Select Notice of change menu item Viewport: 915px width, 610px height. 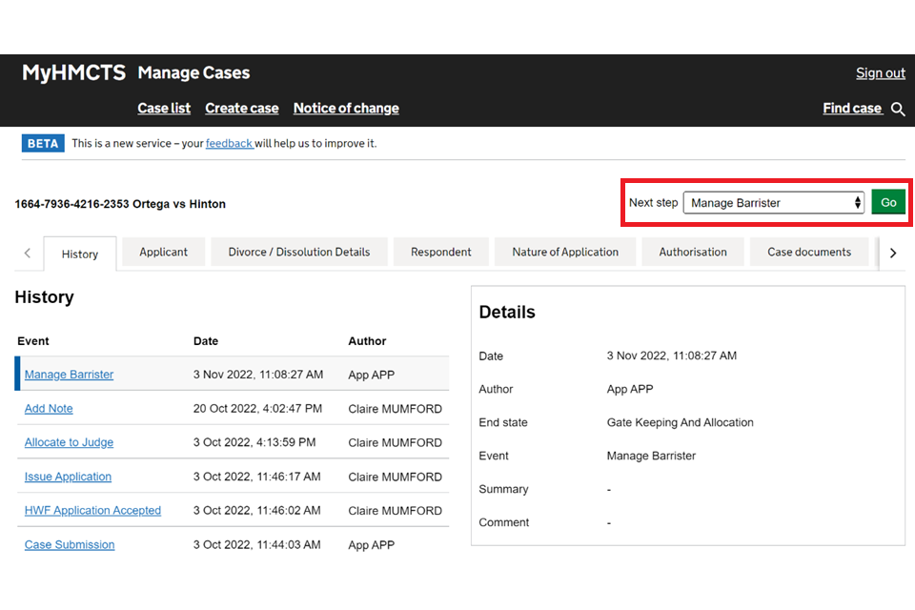click(346, 108)
